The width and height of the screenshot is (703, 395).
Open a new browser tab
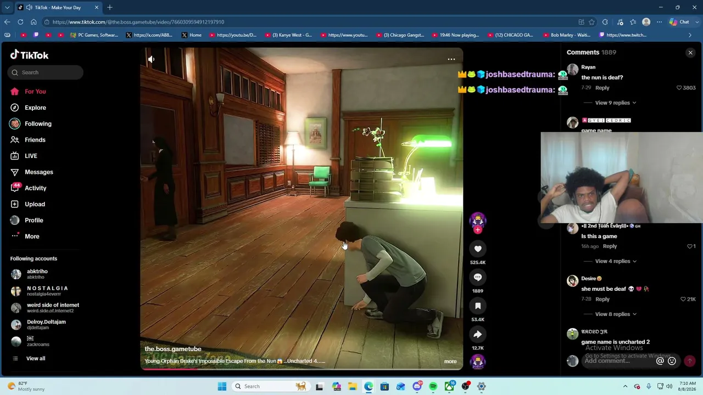pyautogui.click(x=110, y=7)
